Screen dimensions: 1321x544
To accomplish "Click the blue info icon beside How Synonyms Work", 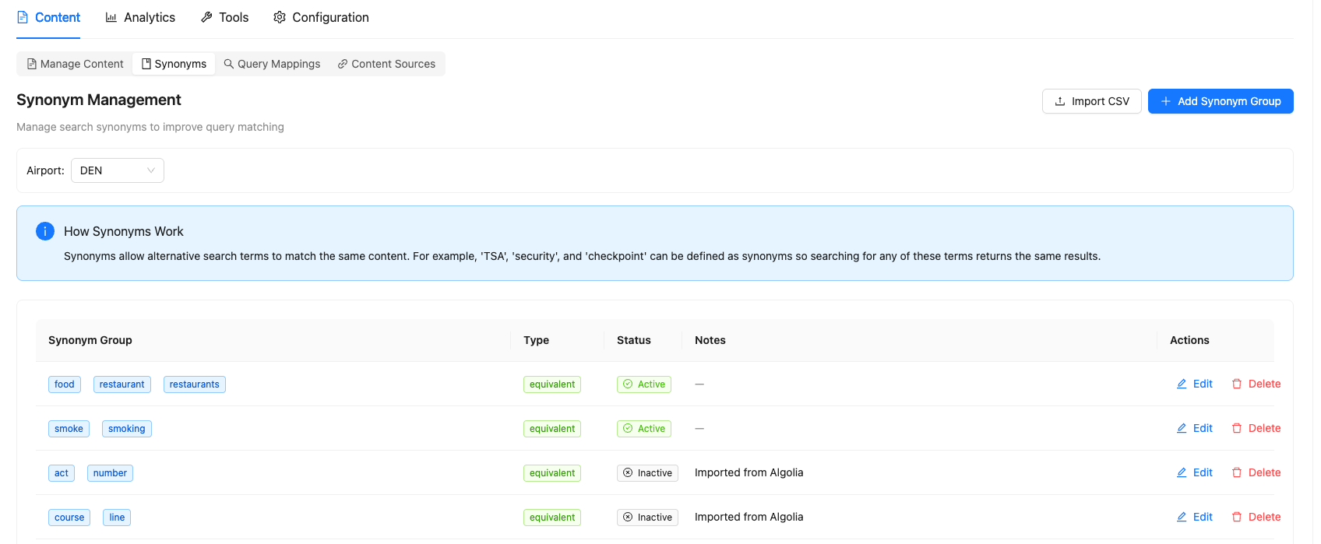I will (45, 231).
